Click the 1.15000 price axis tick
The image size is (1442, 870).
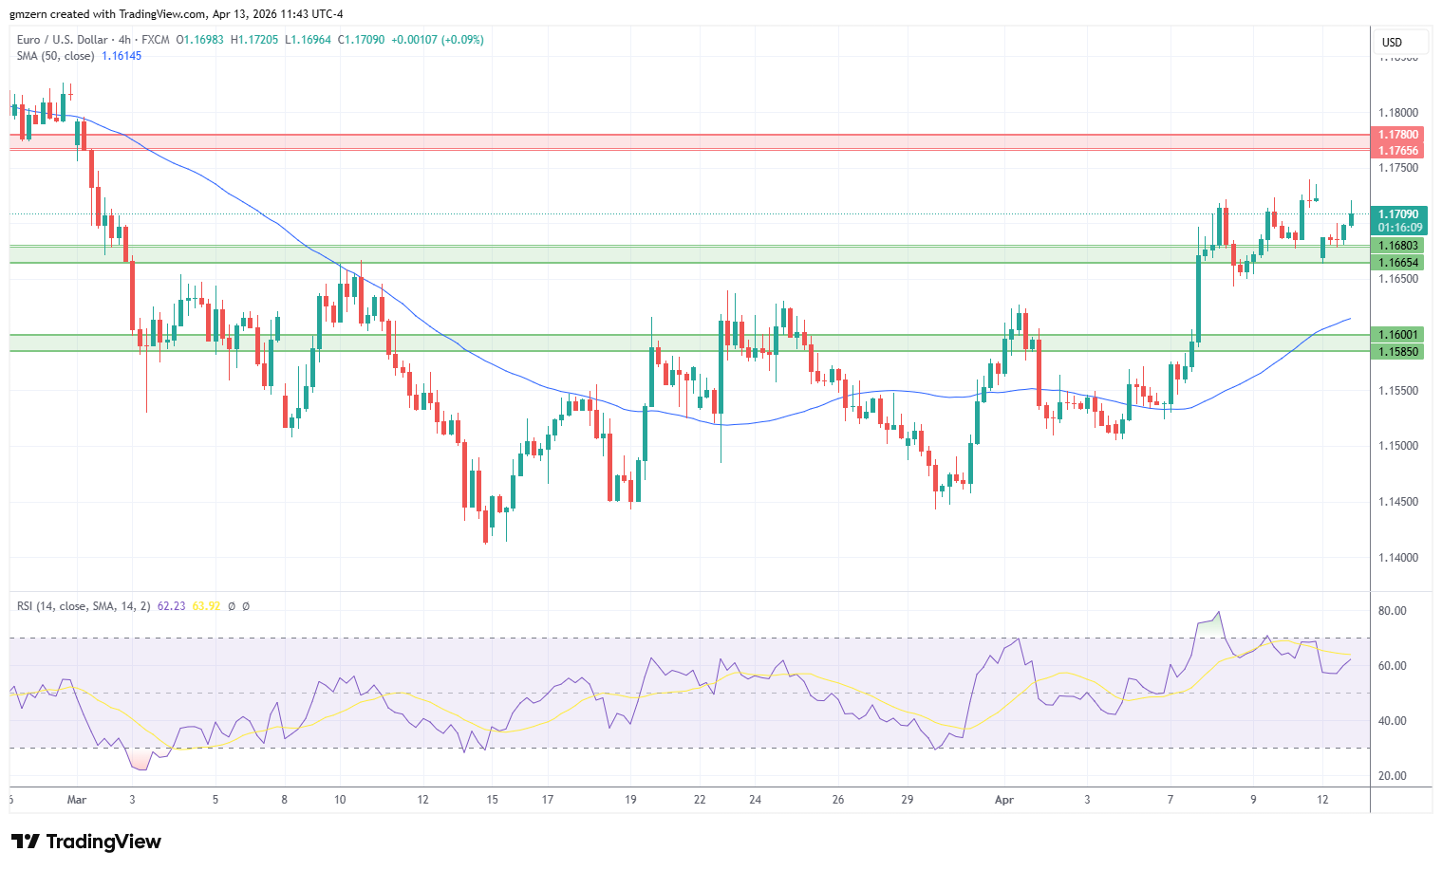coord(1398,446)
